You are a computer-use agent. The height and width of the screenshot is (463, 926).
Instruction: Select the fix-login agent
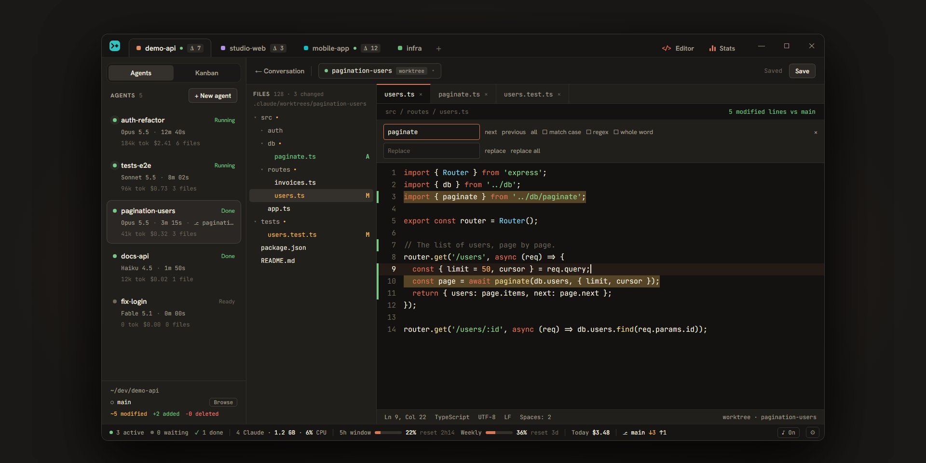pos(174,313)
